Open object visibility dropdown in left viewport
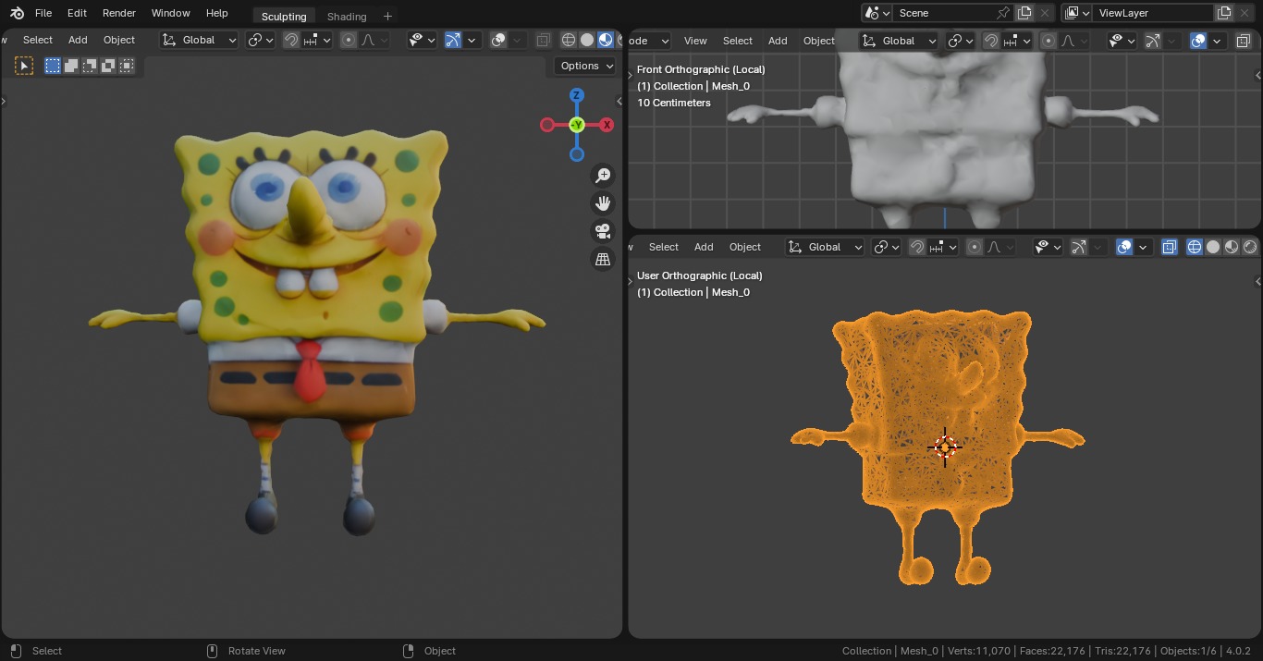This screenshot has width=1263, height=661. click(422, 40)
